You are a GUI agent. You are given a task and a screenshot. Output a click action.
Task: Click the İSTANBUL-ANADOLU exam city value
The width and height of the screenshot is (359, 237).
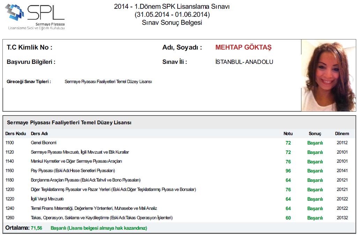[244, 62]
